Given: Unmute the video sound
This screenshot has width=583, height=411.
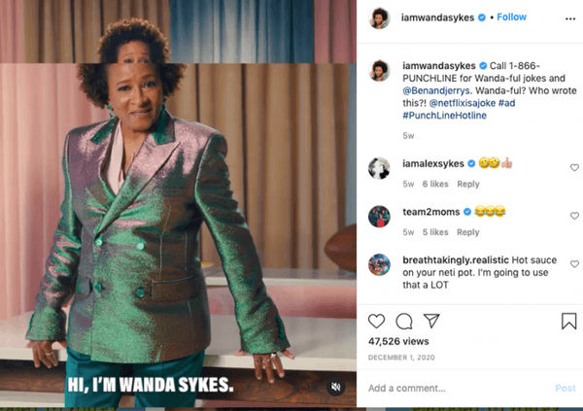Looking at the screenshot, I should (x=335, y=387).
